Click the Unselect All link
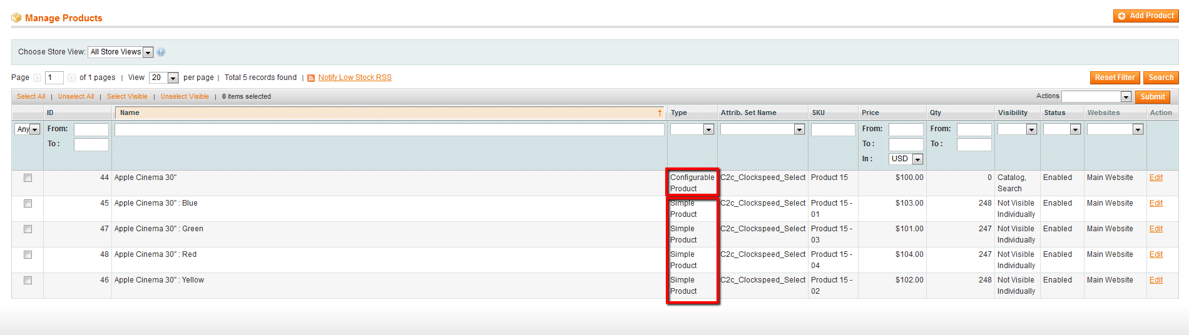Image resolution: width=1189 pixels, height=335 pixels. coord(76,97)
